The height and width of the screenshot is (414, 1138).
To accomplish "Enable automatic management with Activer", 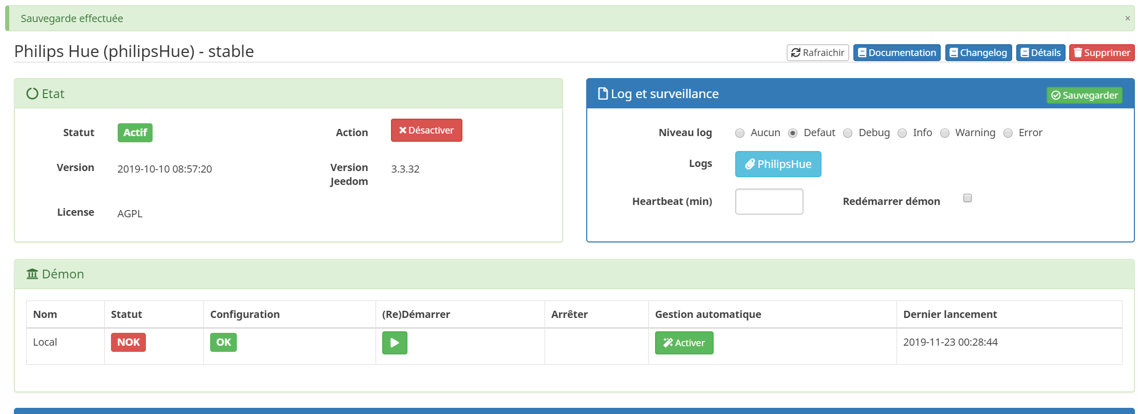I will (684, 343).
